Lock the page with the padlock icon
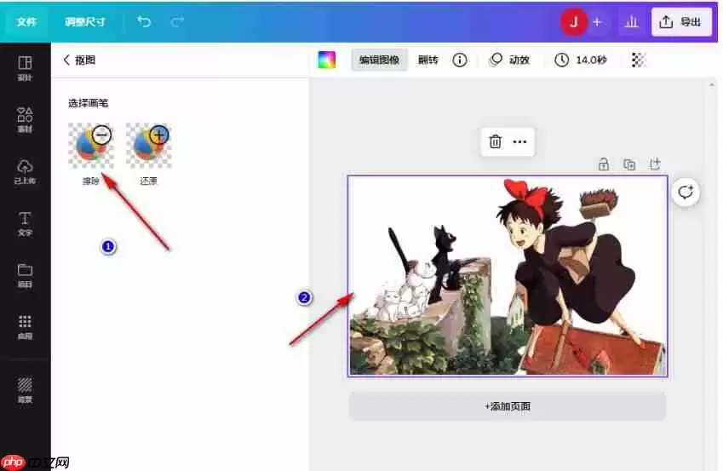723x471 pixels. (x=604, y=164)
